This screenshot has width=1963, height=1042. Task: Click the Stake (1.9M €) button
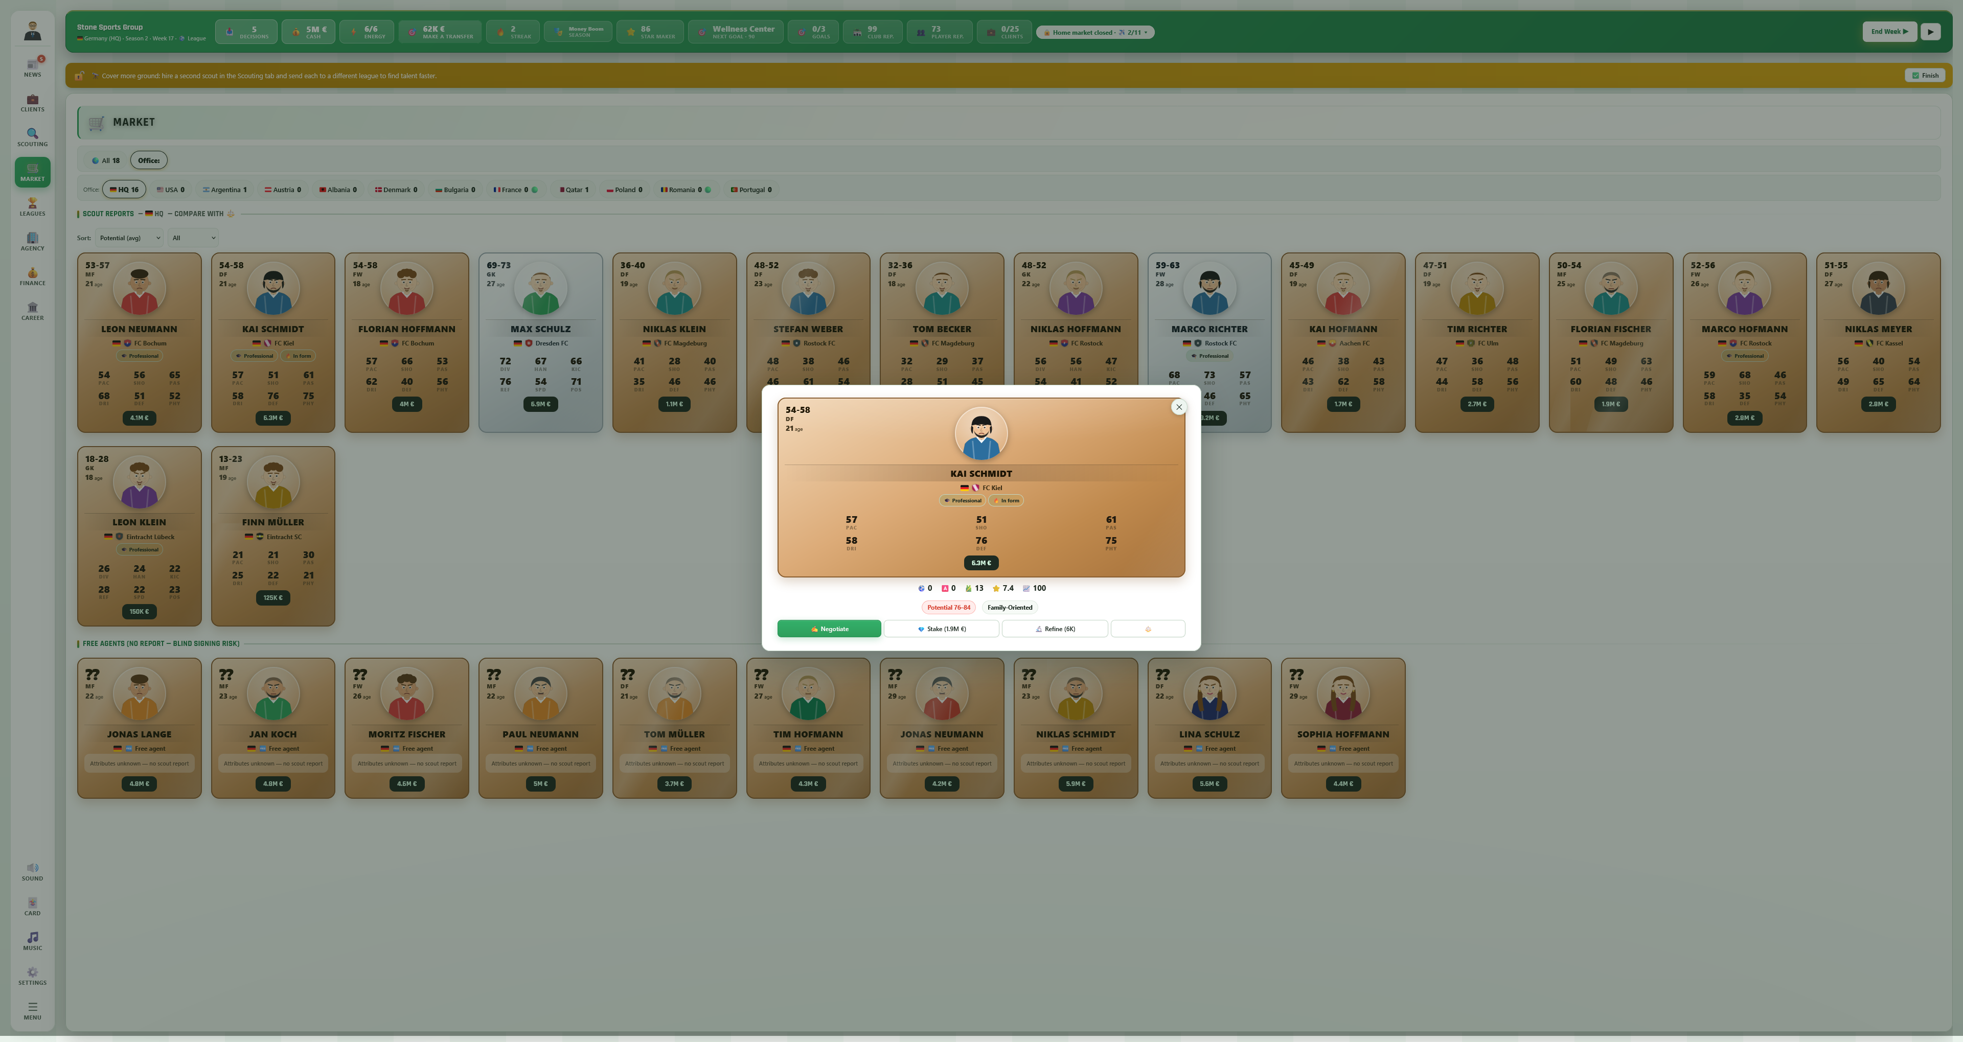pos(941,629)
